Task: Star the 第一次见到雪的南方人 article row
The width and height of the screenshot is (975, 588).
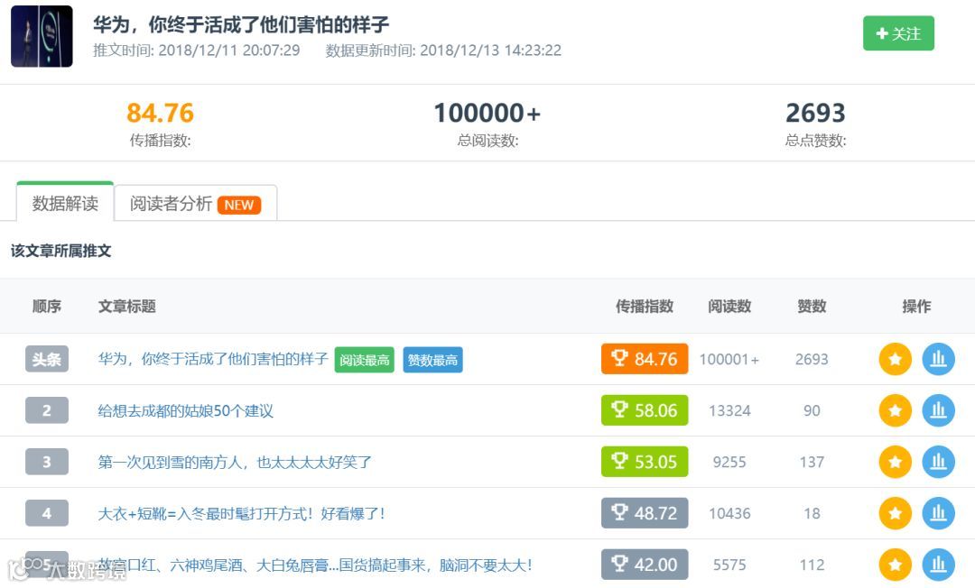Action: click(x=895, y=462)
